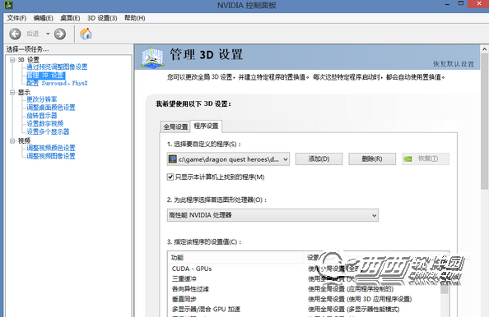Screen dimensions: 489x317
Task: Click the 恢复(I) button with NVIDIA logo
Action: pyautogui.click(x=426, y=159)
